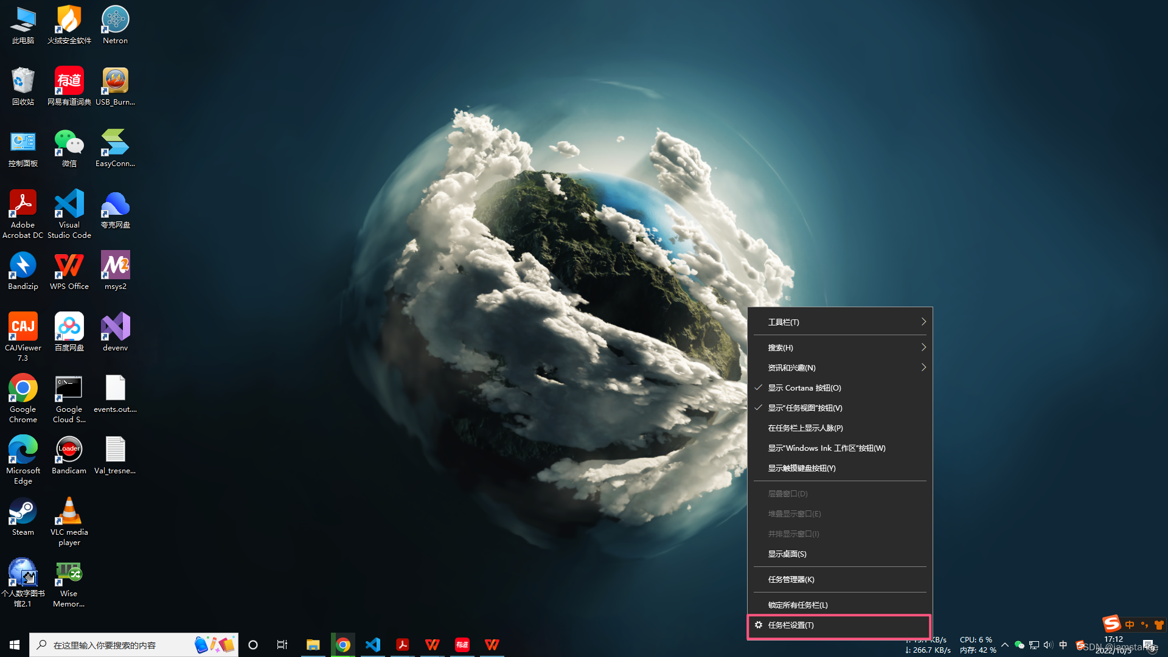1168x657 pixels.
Task: Expand the 搜索 submenu arrow
Action: [923, 347]
